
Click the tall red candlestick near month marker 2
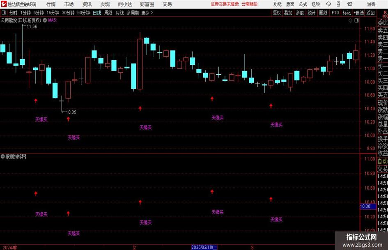click(x=140, y=64)
